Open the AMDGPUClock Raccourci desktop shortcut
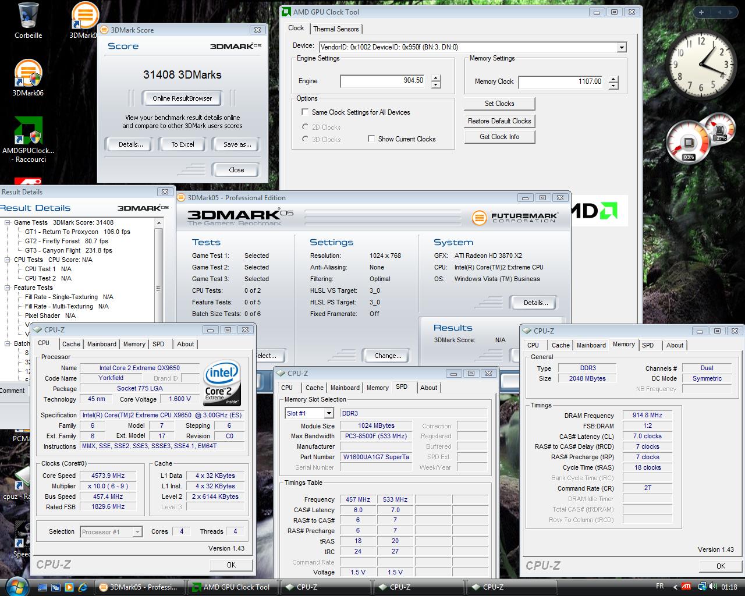The height and width of the screenshot is (596, 745). (x=28, y=140)
